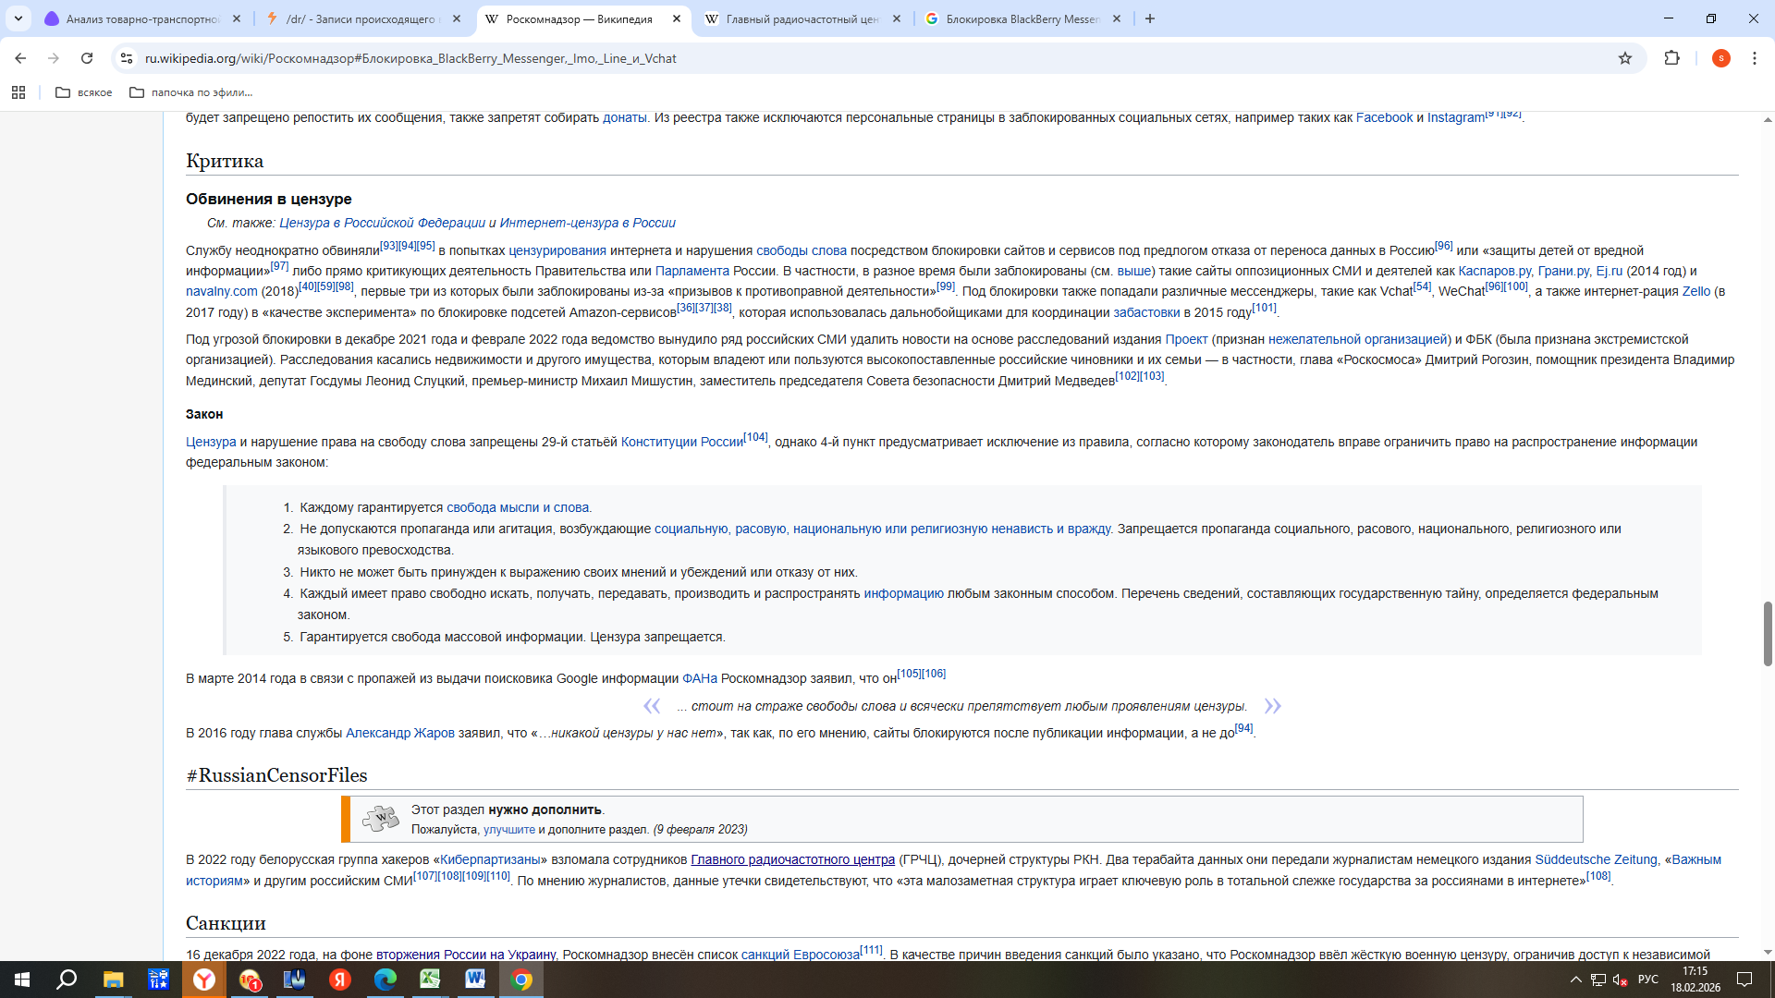Open the Windows Start menu
Image resolution: width=1775 pixels, height=998 pixels.
click(x=22, y=980)
